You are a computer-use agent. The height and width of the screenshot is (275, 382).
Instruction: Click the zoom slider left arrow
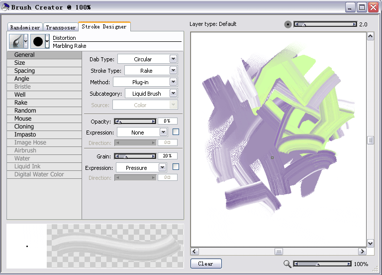tap(296, 264)
